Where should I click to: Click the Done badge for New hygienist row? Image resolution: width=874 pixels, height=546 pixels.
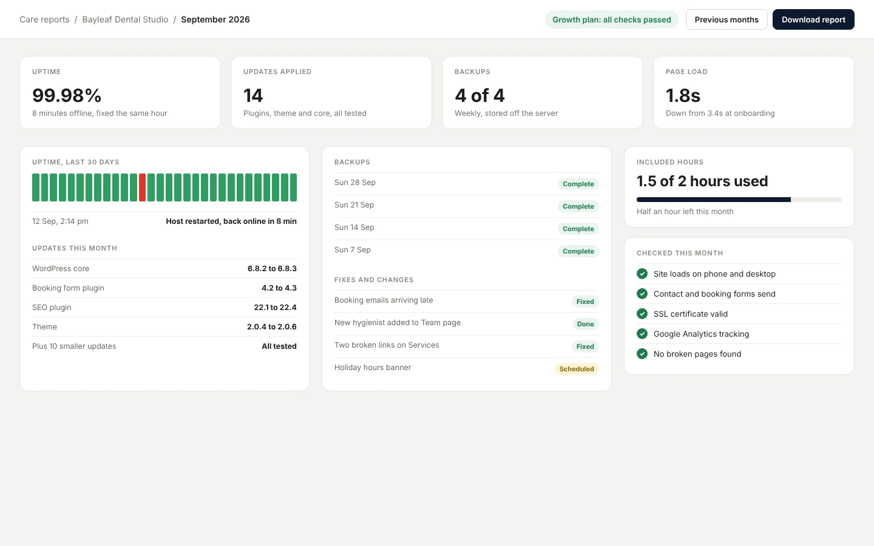click(586, 324)
